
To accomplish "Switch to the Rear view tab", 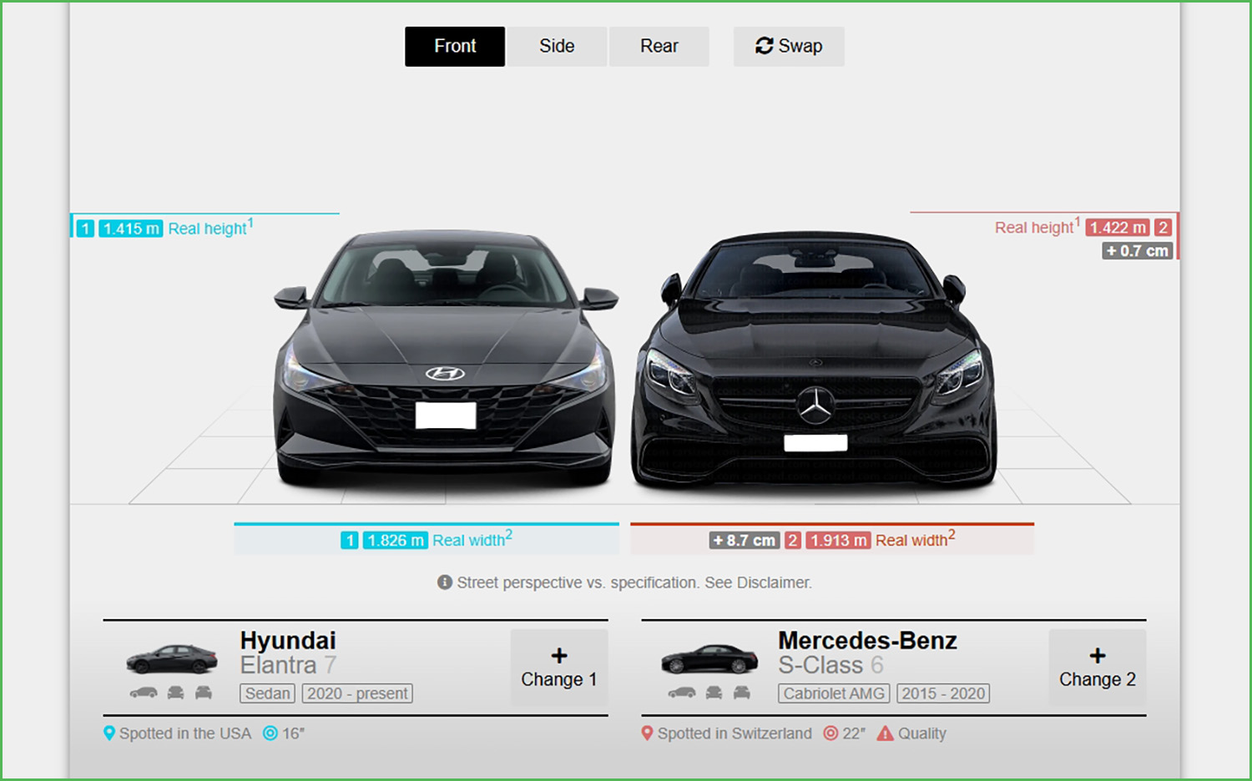I will coord(659,47).
